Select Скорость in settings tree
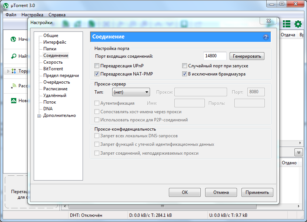Image resolution: width=307 pixels, height=222 pixels. coord(53,62)
